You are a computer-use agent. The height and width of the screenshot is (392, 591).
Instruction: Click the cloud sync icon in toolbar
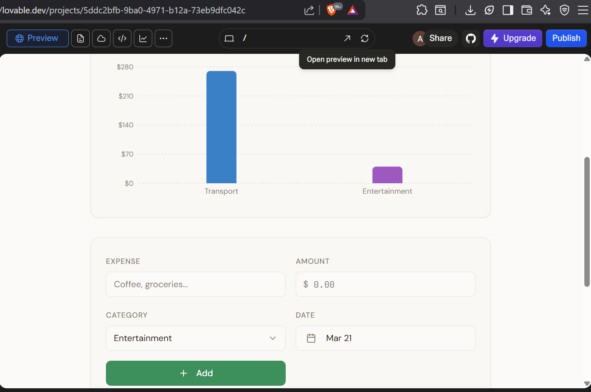[x=101, y=38]
